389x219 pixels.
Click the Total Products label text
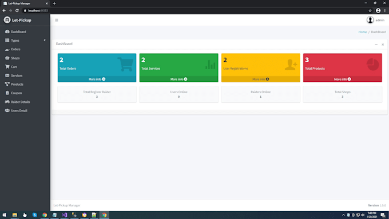tap(315, 69)
